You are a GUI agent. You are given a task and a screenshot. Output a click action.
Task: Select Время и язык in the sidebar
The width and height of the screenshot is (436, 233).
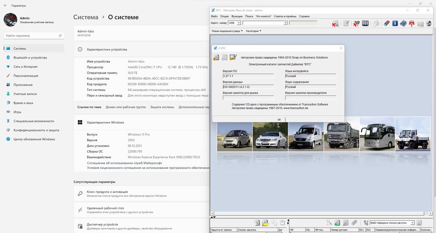point(34,103)
